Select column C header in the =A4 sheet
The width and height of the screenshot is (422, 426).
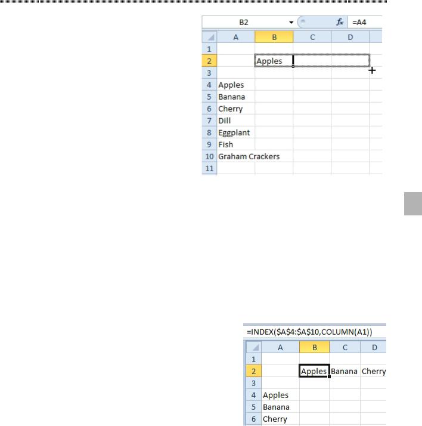[312, 37]
